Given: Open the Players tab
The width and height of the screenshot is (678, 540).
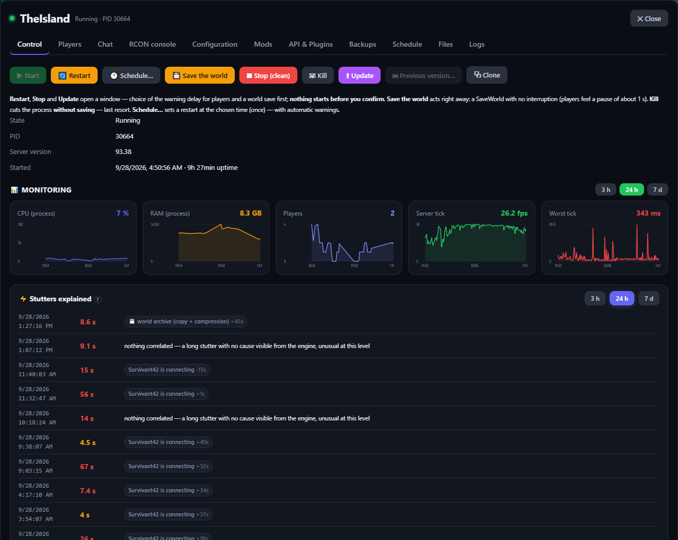Looking at the screenshot, I should pyautogui.click(x=70, y=44).
